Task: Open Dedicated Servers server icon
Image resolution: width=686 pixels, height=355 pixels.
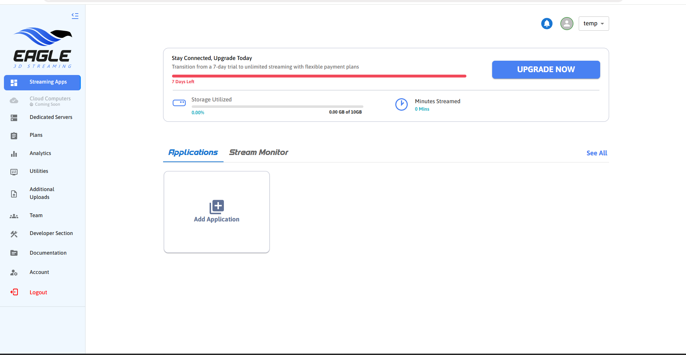Action: (x=14, y=118)
